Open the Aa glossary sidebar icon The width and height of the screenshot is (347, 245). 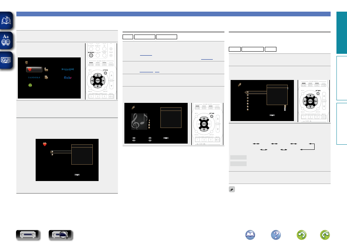6,40
